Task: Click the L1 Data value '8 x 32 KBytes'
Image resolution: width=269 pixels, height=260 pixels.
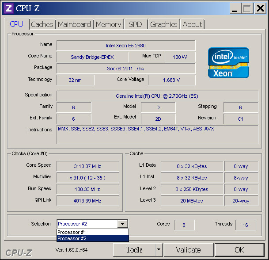Action: point(192,166)
